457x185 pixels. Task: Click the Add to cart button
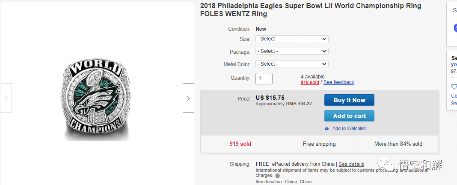tap(349, 116)
